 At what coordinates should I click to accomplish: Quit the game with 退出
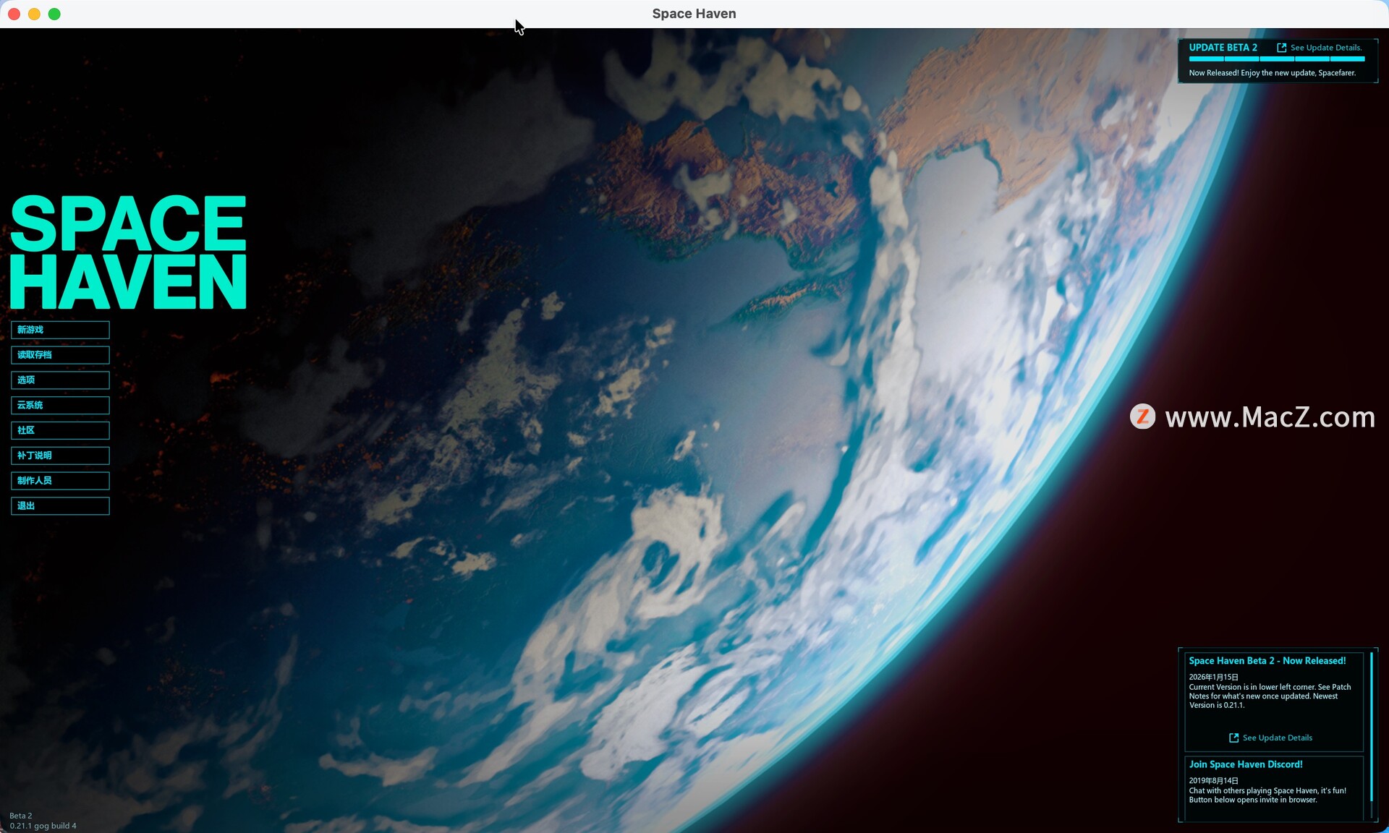click(x=60, y=506)
